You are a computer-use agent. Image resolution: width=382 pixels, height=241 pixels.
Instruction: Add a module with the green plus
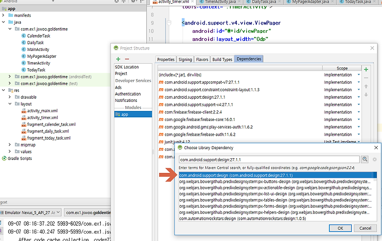pos(118,59)
